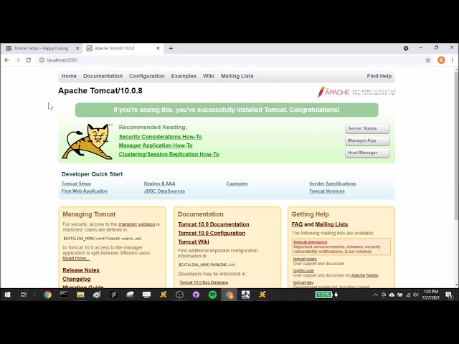Open the orange Chrome profile avatar

click(441, 60)
